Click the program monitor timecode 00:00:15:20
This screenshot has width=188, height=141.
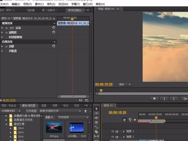click(104, 84)
